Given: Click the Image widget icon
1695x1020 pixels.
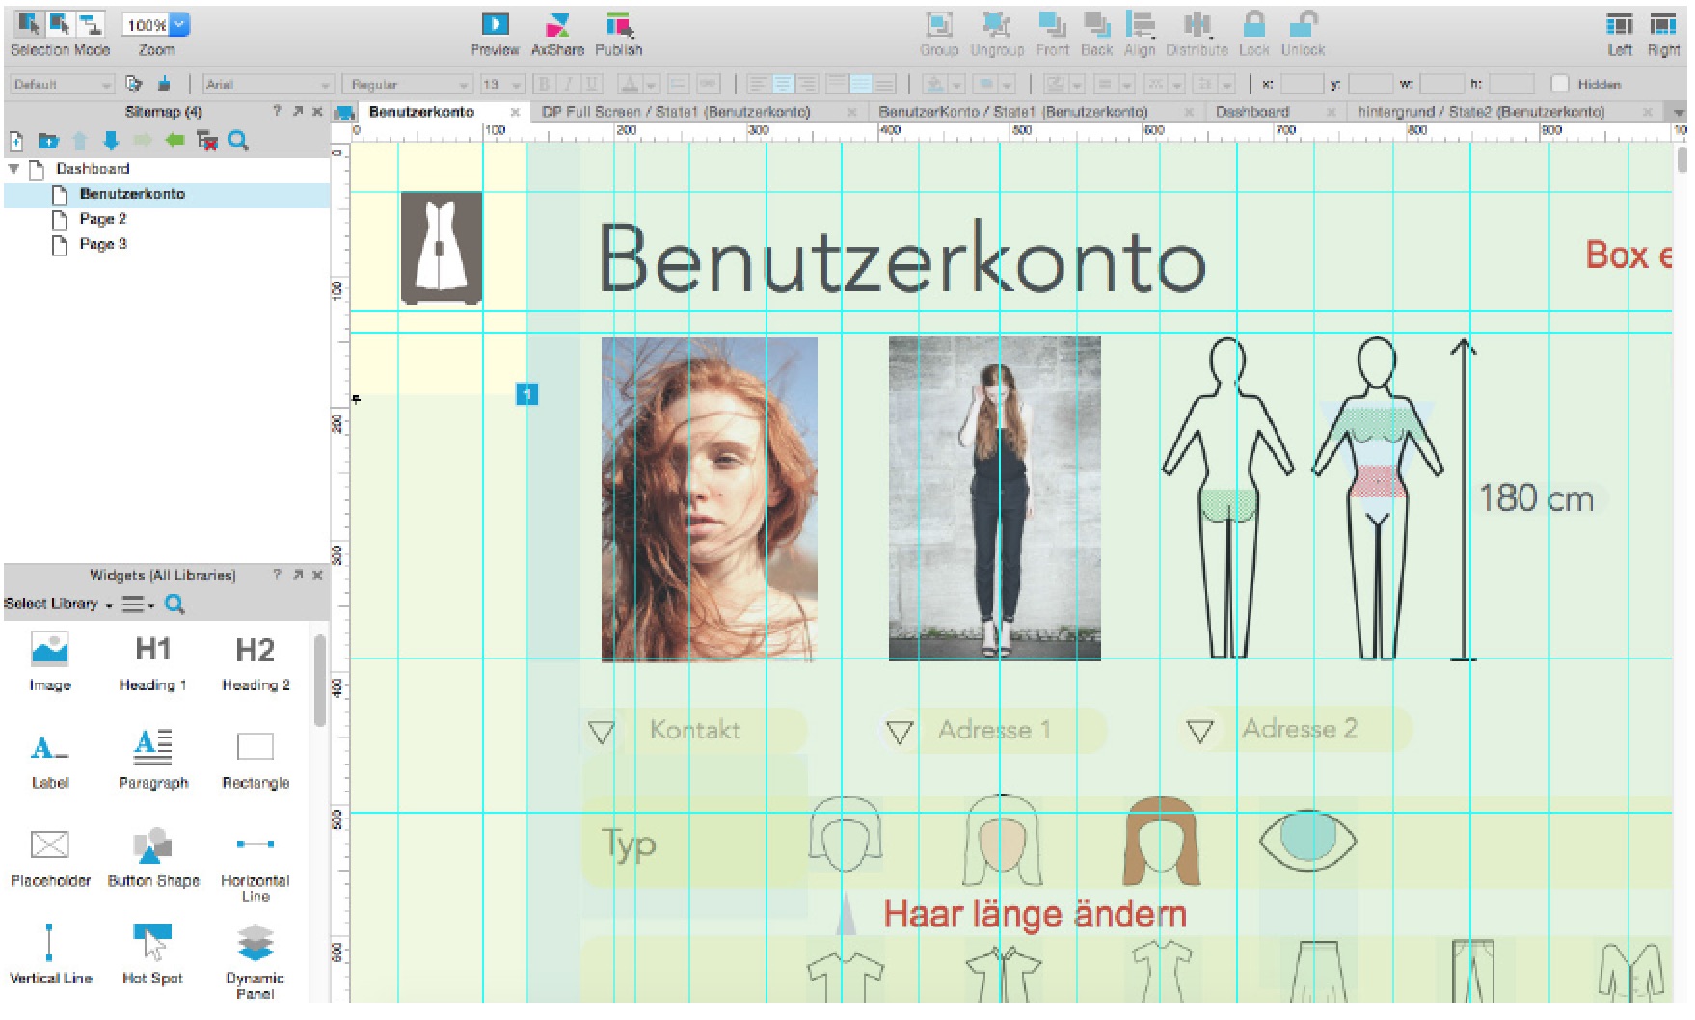Looking at the screenshot, I should (50, 650).
